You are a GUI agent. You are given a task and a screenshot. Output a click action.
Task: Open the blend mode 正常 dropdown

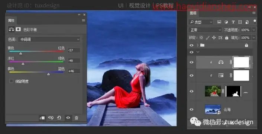tap(205, 30)
